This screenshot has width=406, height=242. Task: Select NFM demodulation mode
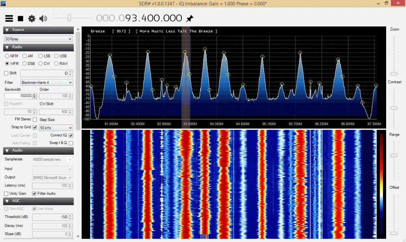(x=7, y=56)
